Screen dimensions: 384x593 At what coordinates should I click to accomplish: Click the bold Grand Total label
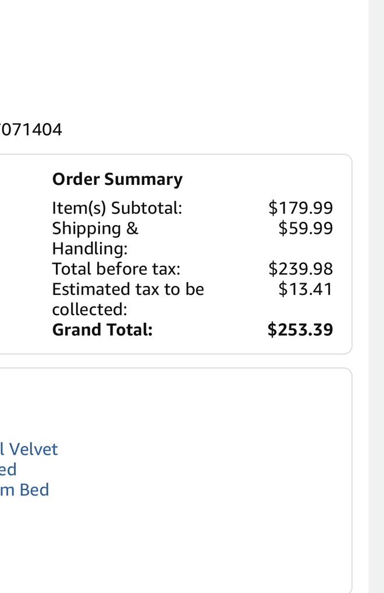(x=102, y=330)
